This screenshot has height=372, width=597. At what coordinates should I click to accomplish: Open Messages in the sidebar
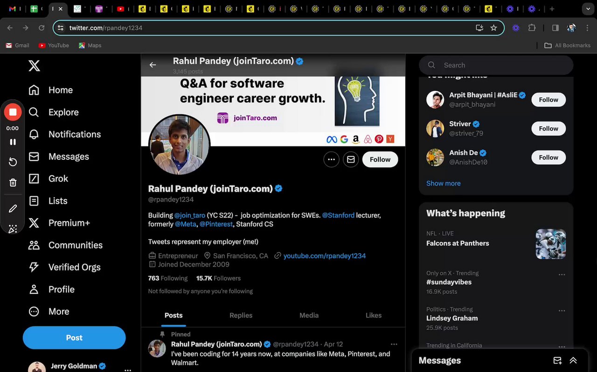tap(59, 157)
